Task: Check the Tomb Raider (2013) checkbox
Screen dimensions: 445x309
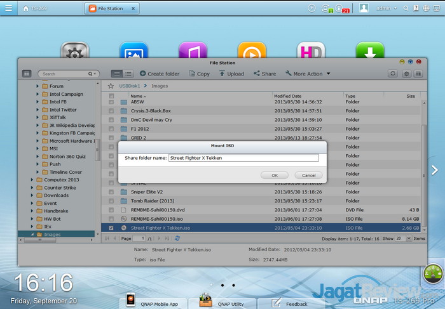Action: [x=111, y=201]
